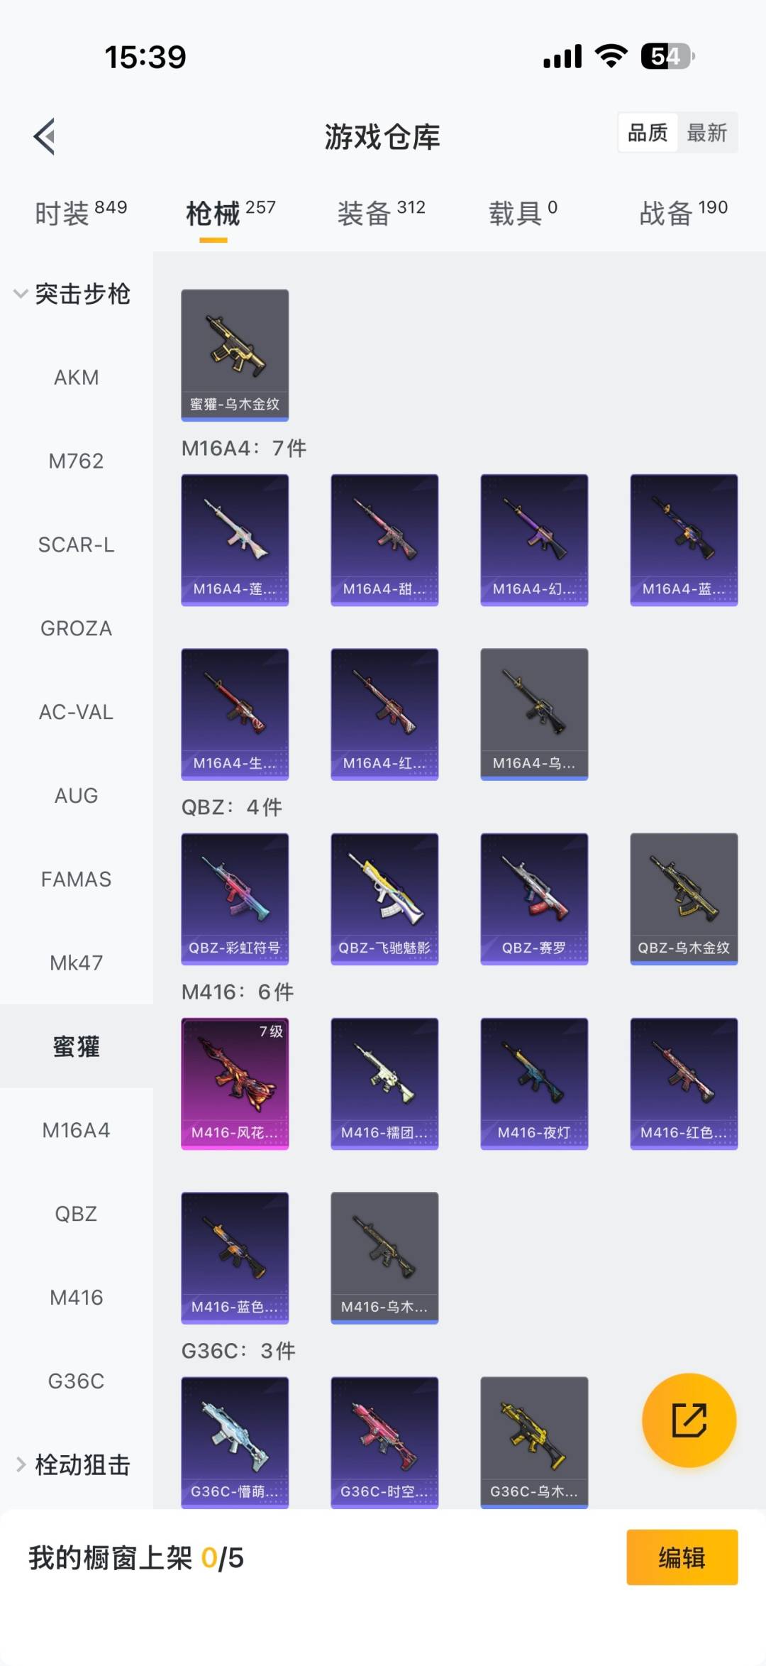
Task: Tap the back arrow icon
Action: (44, 136)
